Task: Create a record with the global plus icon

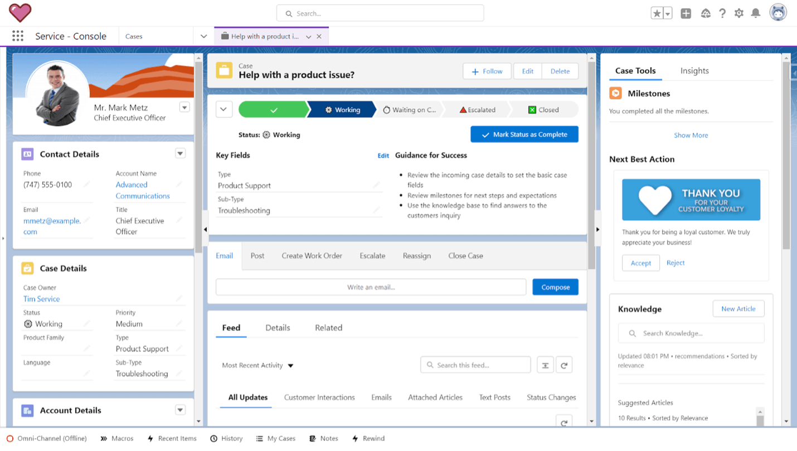Action: coord(686,13)
